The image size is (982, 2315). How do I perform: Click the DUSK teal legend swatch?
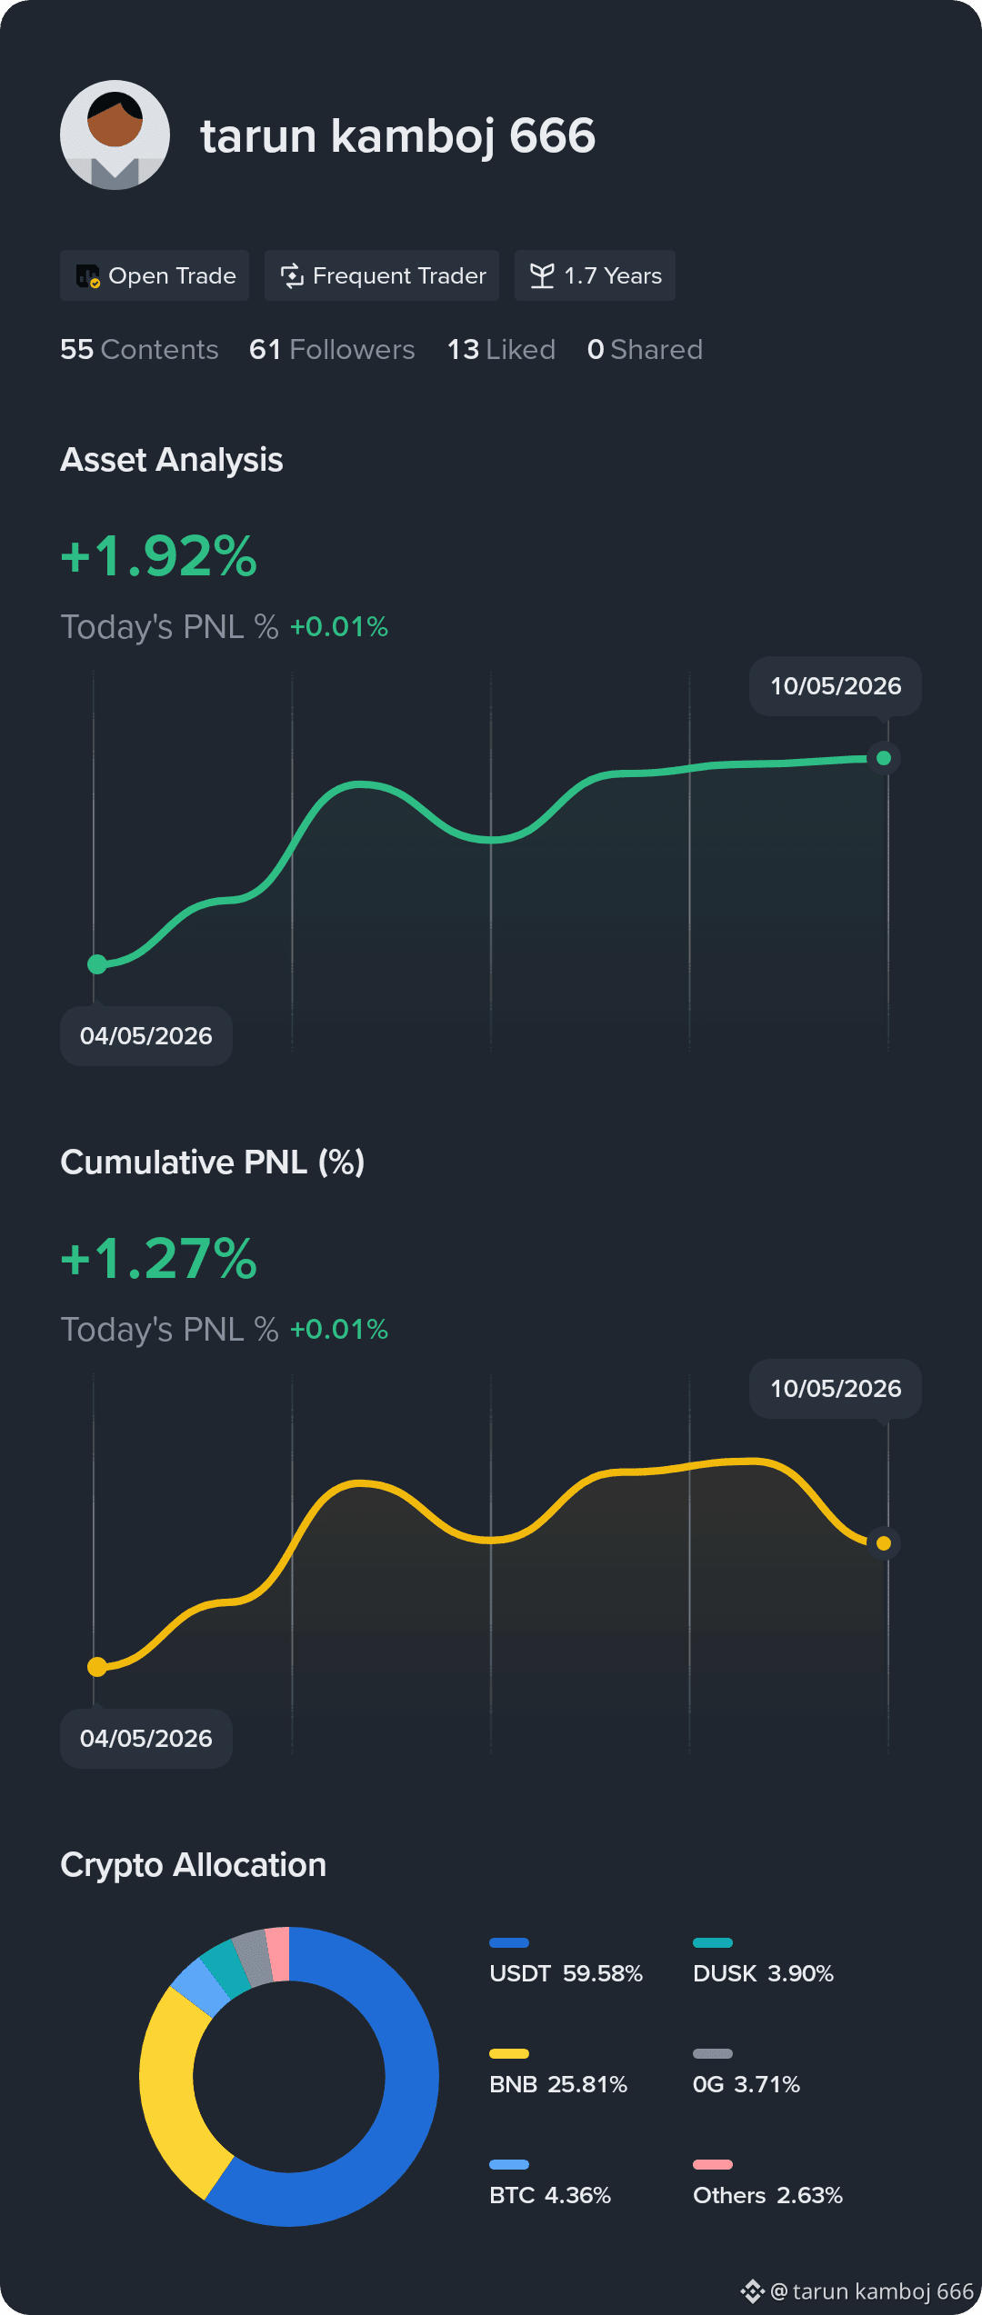tap(713, 1942)
